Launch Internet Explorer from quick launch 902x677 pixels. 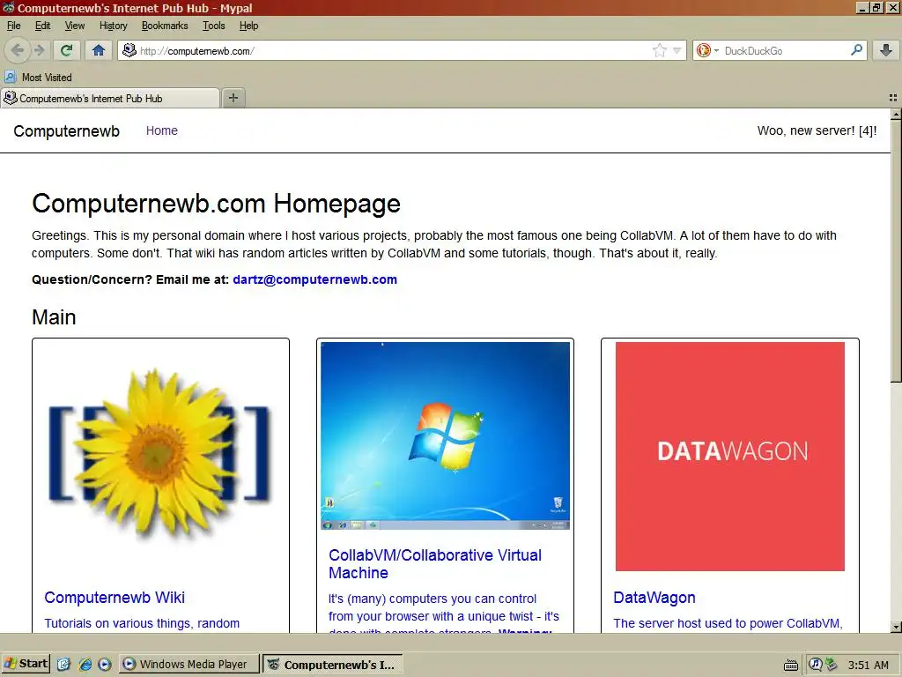(x=85, y=665)
